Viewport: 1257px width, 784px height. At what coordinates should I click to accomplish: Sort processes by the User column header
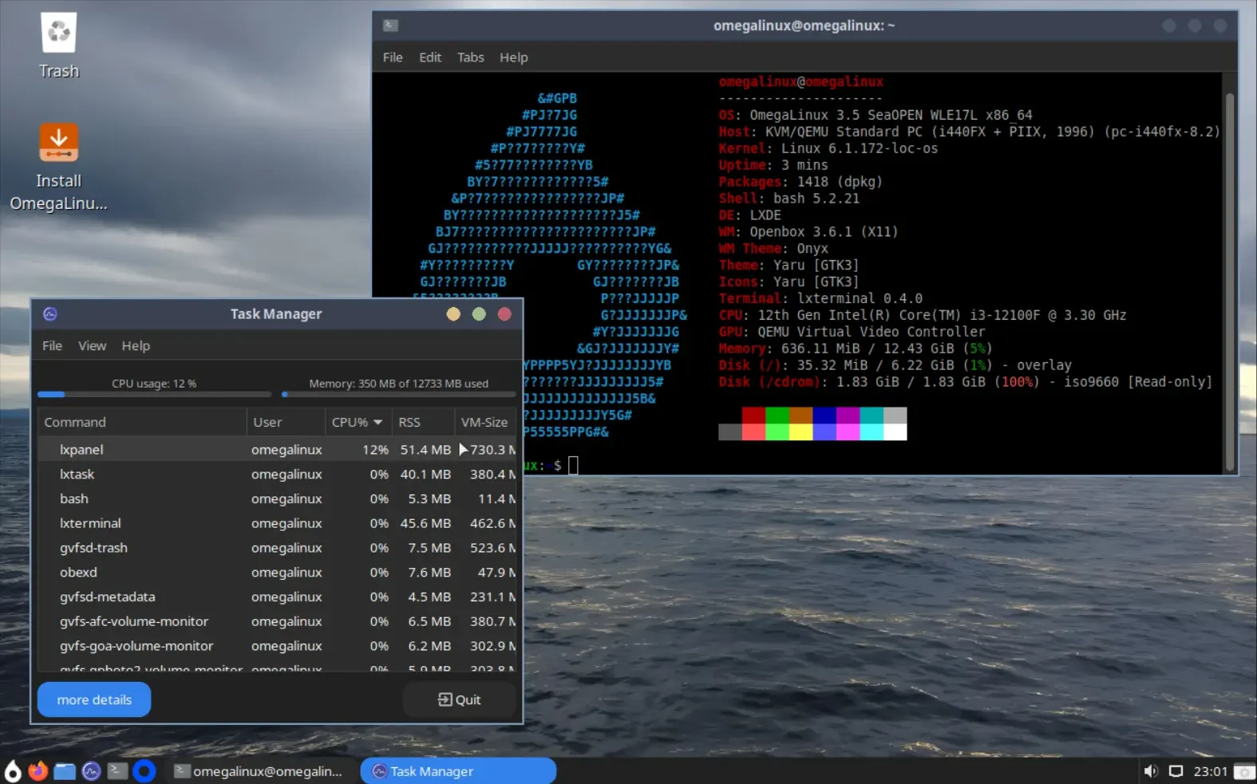click(x=286, y=422)
